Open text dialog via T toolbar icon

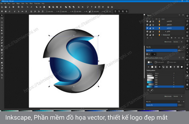91,7
